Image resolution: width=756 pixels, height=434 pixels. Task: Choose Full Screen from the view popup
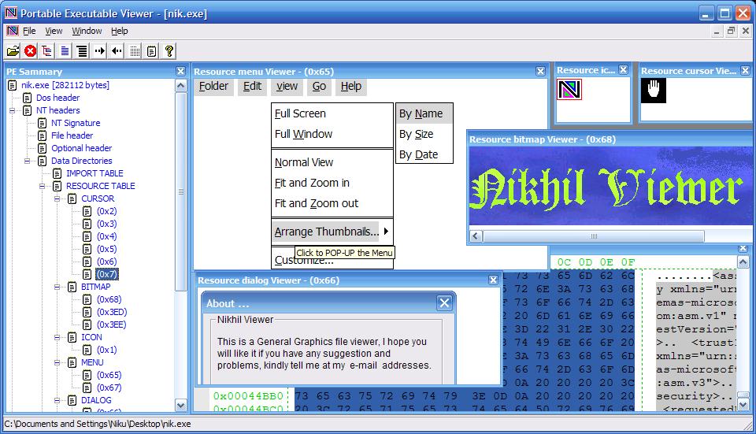point(332,113)
